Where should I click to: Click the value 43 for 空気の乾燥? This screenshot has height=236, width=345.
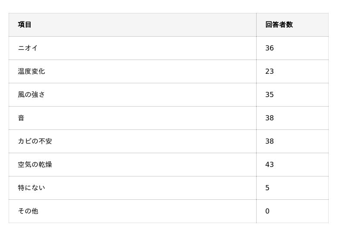click(270, 164)
